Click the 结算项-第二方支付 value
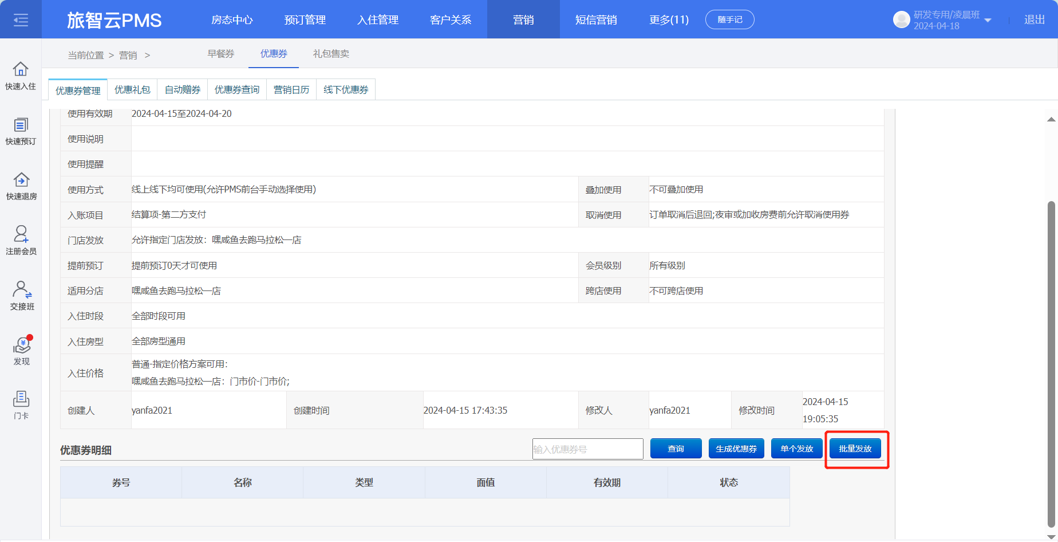The height and width of the screenshot is (542, 1058). click(169, 215)
